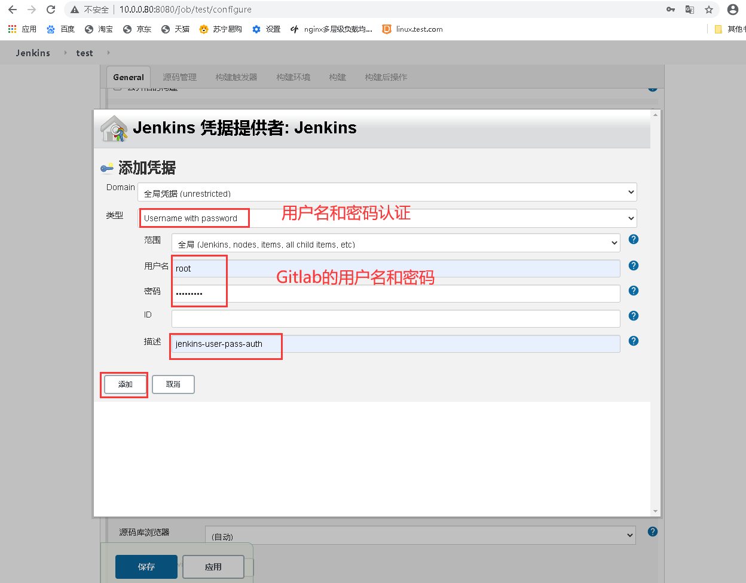Image resolution: width=746 pixels, height=583 pixels.
Task: Click the 添加 button to add credential
Action: click(125, 384)
